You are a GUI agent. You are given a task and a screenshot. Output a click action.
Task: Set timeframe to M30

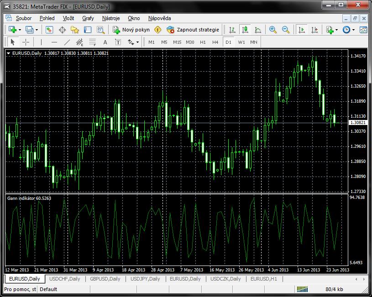point(190,42)
